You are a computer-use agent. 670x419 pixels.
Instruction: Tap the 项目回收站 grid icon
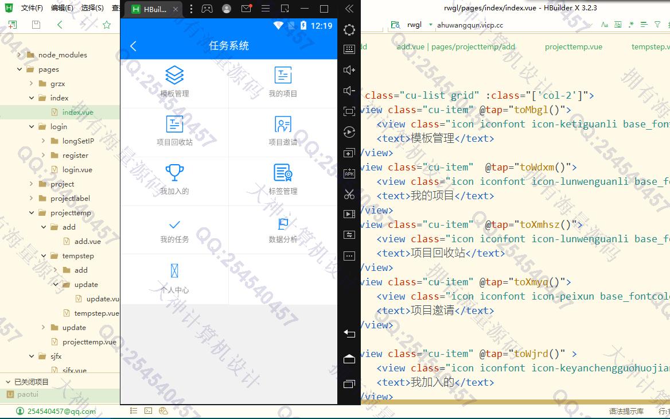coord(174,124)
